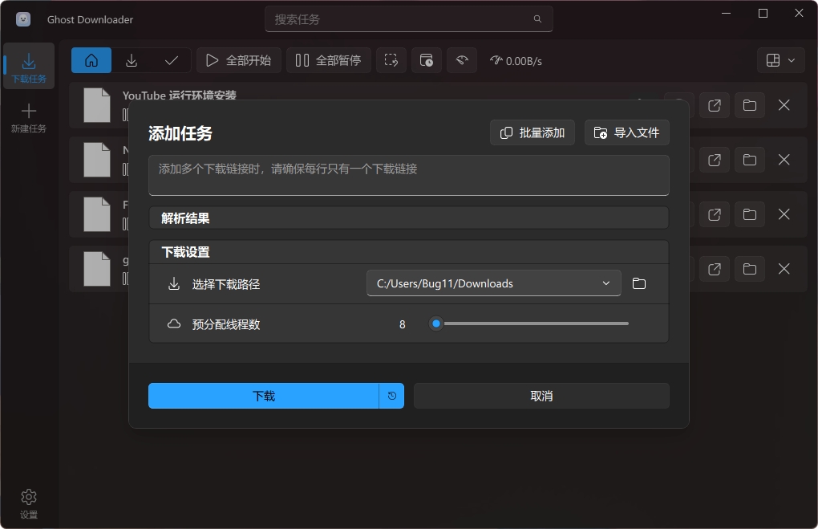818x529 pixels.
Task: Click 全部开始 to start all tasks
Action: pyautogui.click(x=239, y=60)
